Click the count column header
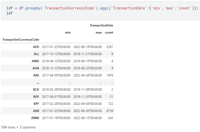The image size is (200, 132). coord(109,32)
